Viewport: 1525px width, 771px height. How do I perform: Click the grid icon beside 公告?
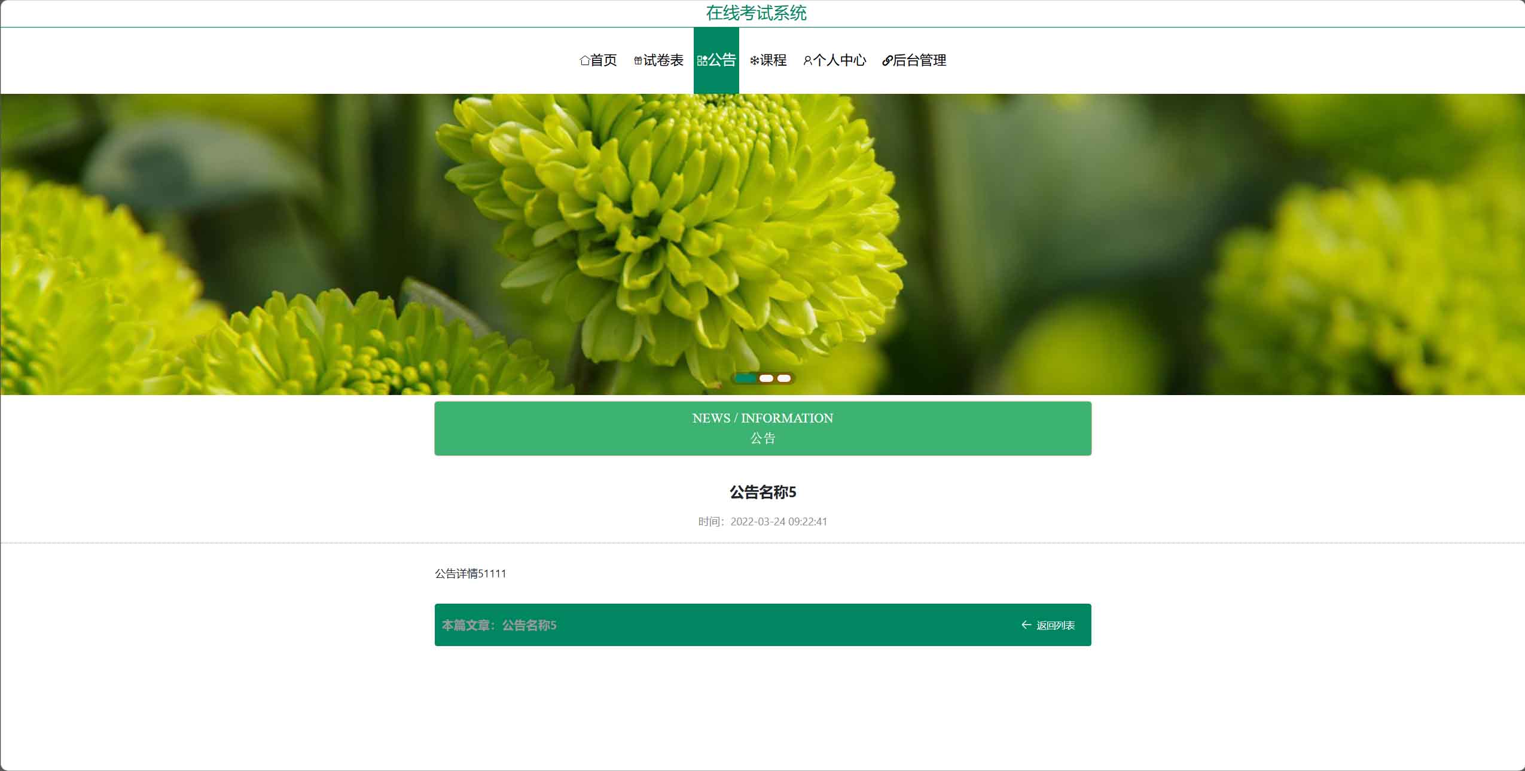[703, 60]
